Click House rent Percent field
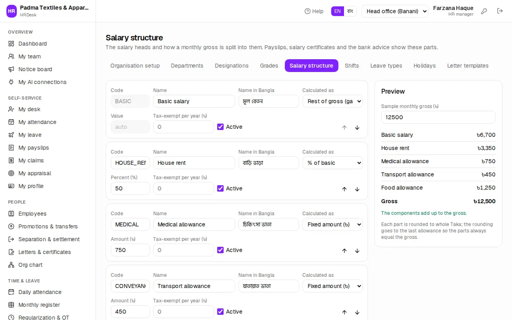Viewport: 512px width, 320px height. point(130,188)
